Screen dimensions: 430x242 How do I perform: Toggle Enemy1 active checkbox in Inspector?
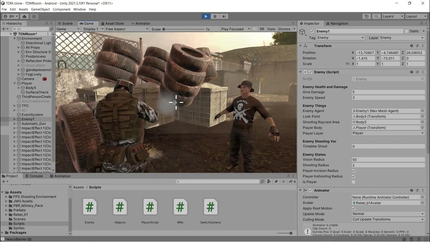tap(312, 31)
